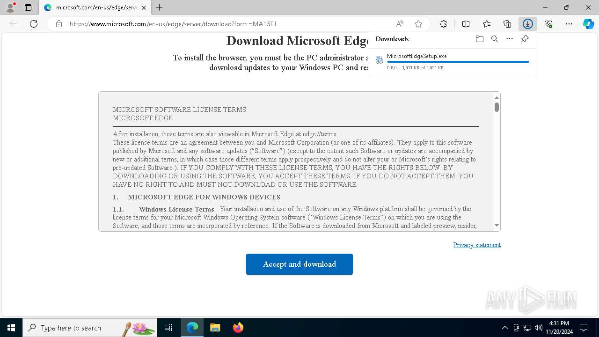Click the Downloads panel title
The height and width of the screenshot is (337, 599).
coord(392,39)
